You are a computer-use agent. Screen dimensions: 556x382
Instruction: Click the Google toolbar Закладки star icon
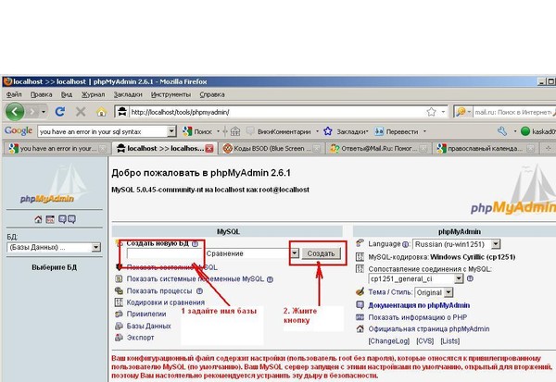pyautogui.click(x=328, y=131)
